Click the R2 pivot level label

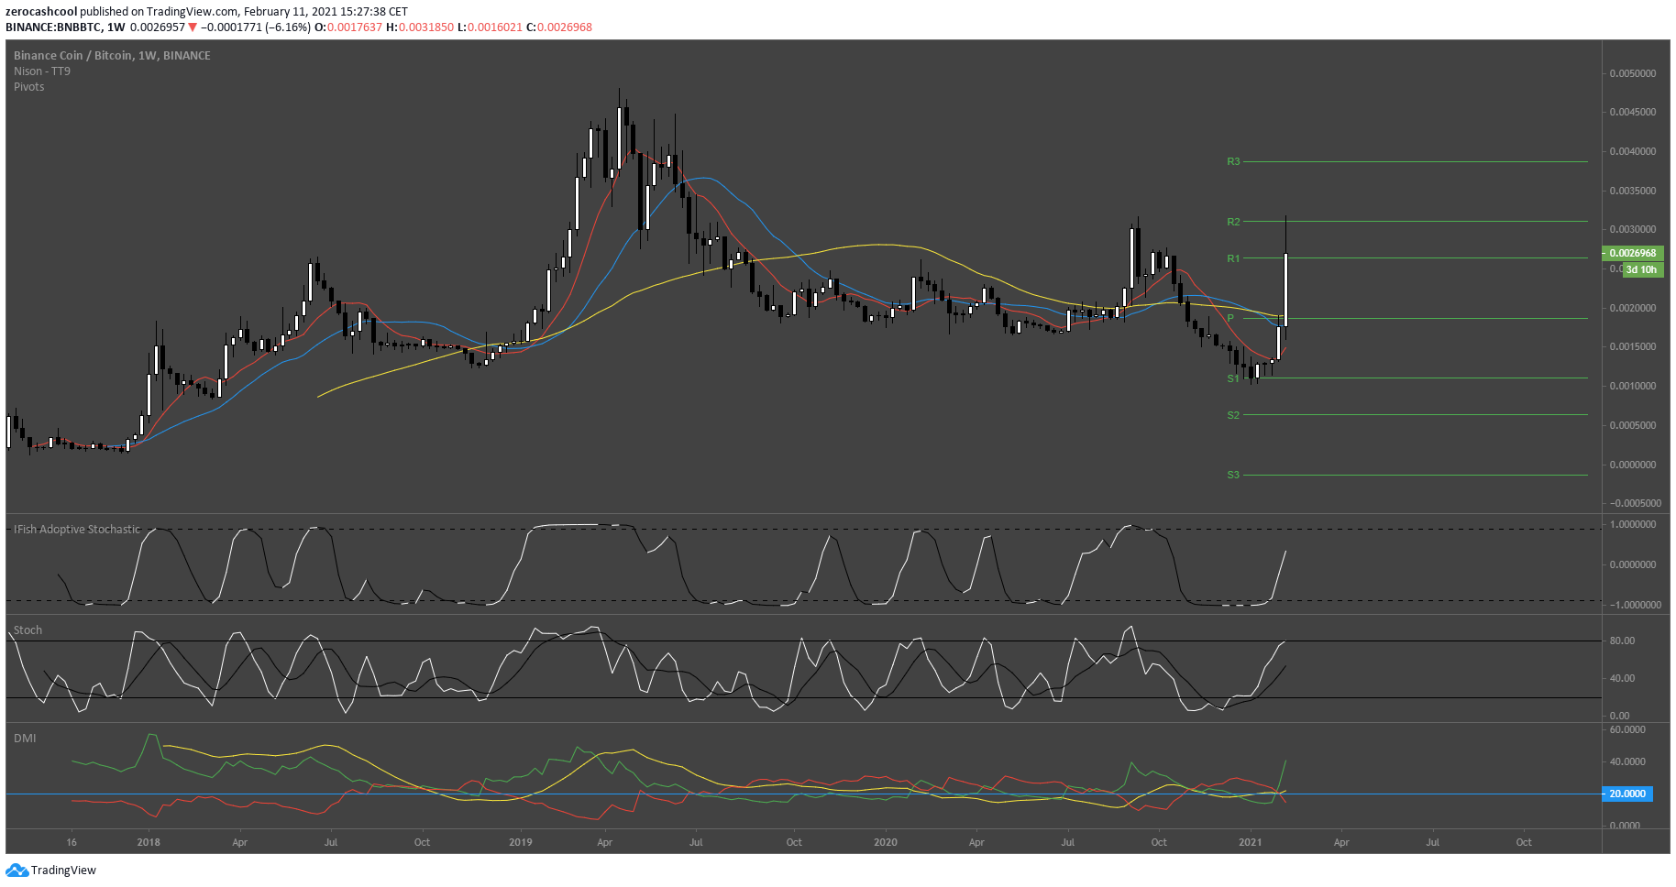(1233, 222)
